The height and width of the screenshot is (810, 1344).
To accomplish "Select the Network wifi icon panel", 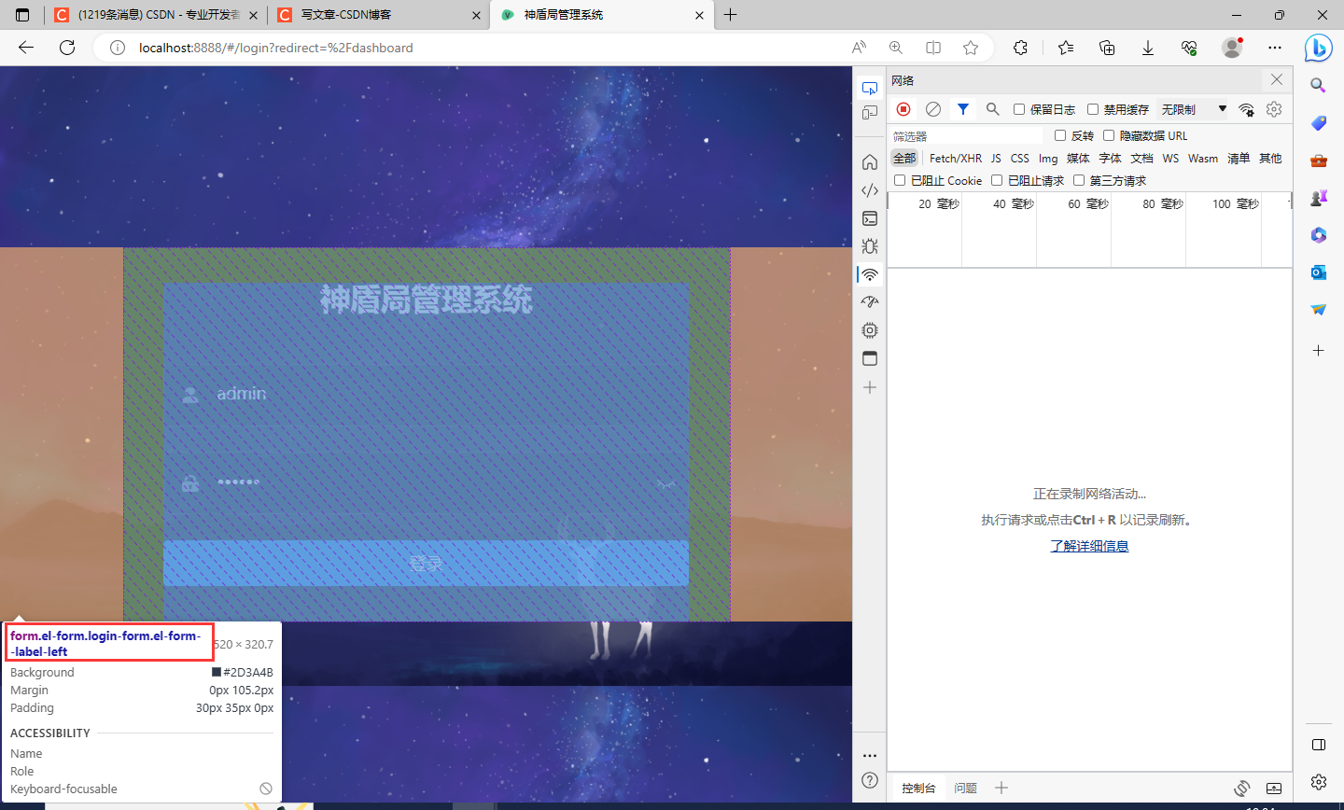I will [x=870, y=275].
